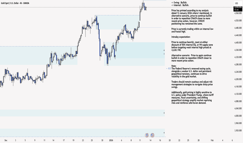Click the 'Note:' heading in the annotation

(174, 66)
